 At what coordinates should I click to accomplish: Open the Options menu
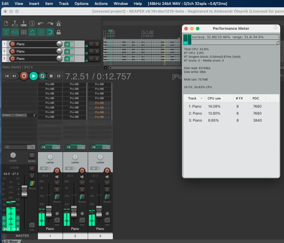pos(82,4)
